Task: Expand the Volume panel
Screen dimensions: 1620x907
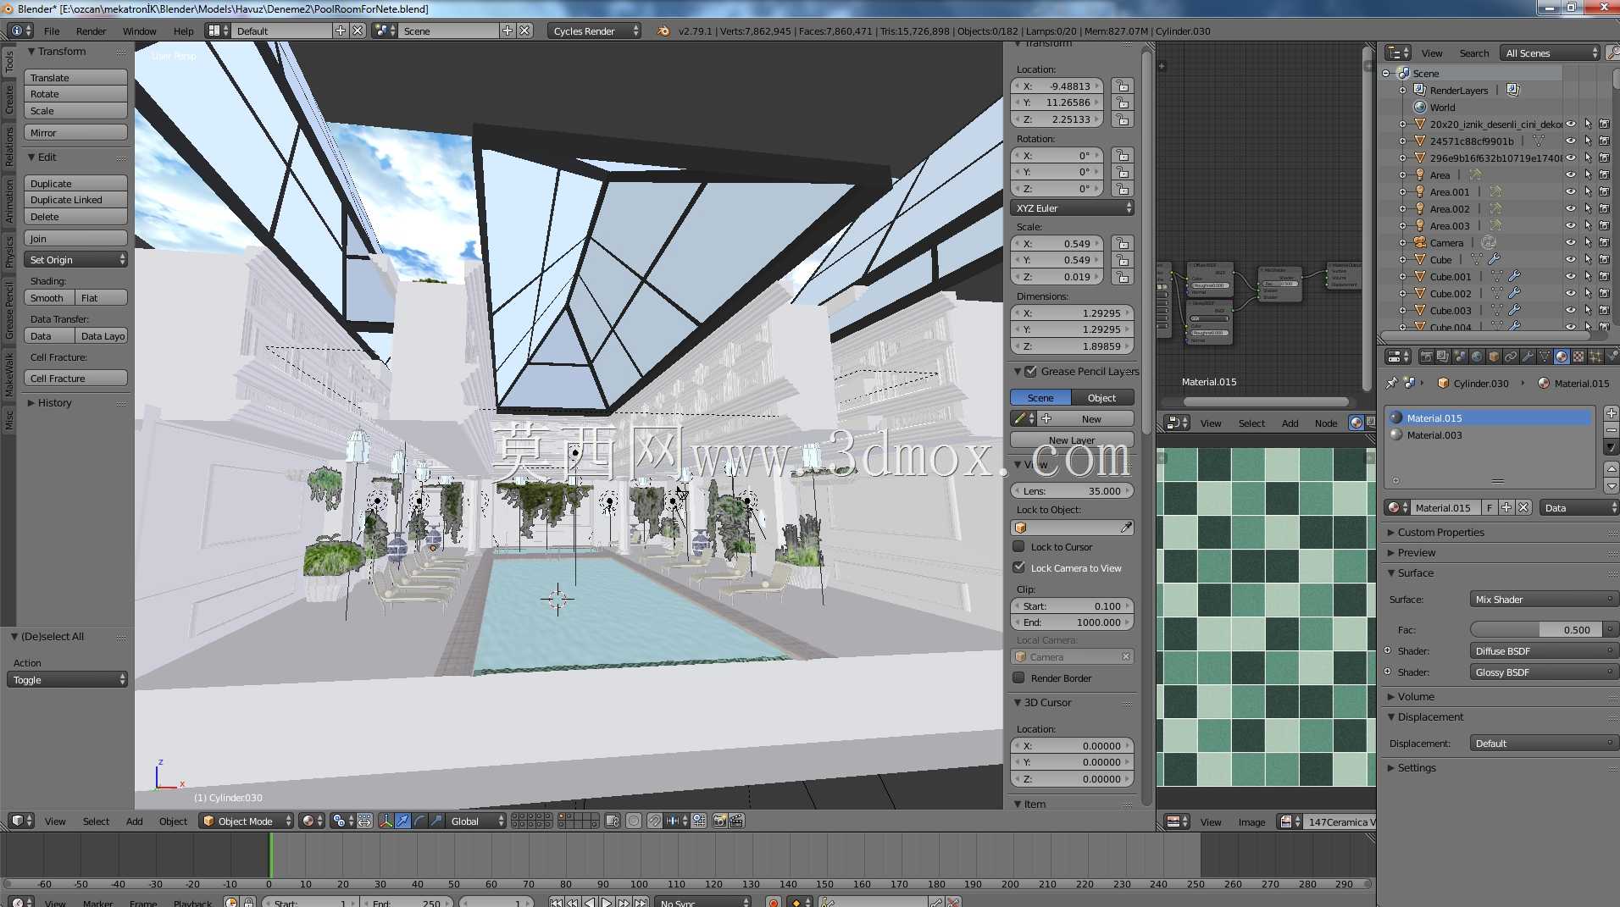Action: pyautogui.click(x=1416, y=696)
